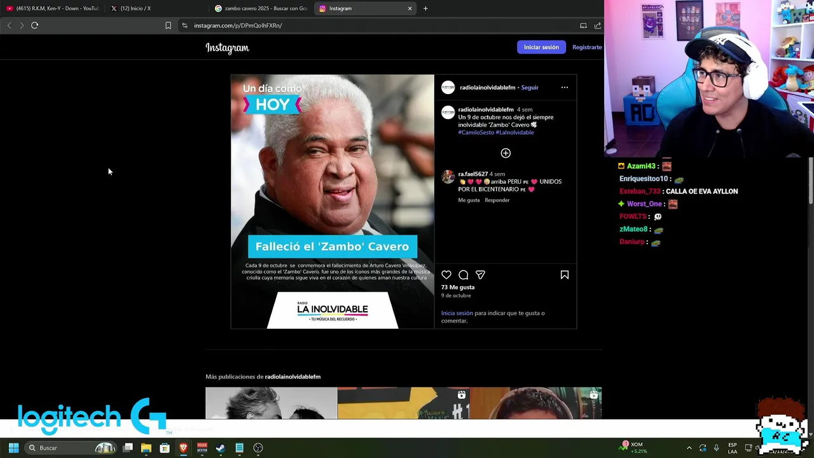Image resolution: width=814 pixels, height=458 pixels.
Task: Open the black-and-white photo post thumbnail
Action: coord(271,403)
